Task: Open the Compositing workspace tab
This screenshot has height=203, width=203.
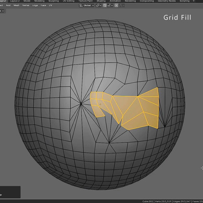Action: pyautogui.click(x=147, y=1)
